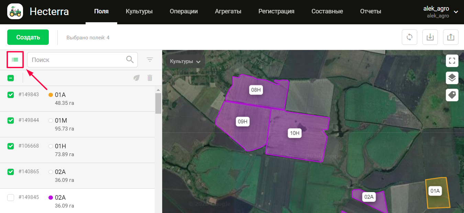Toggle the map labels tag icon
The image size is (464, 213).
coord(452,95)
